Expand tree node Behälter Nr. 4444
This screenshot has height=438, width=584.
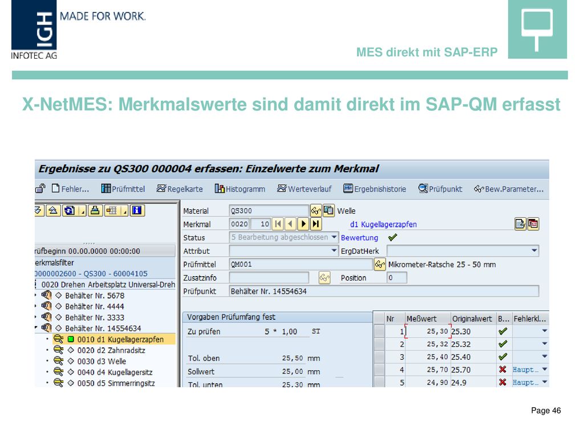[36, 306]
